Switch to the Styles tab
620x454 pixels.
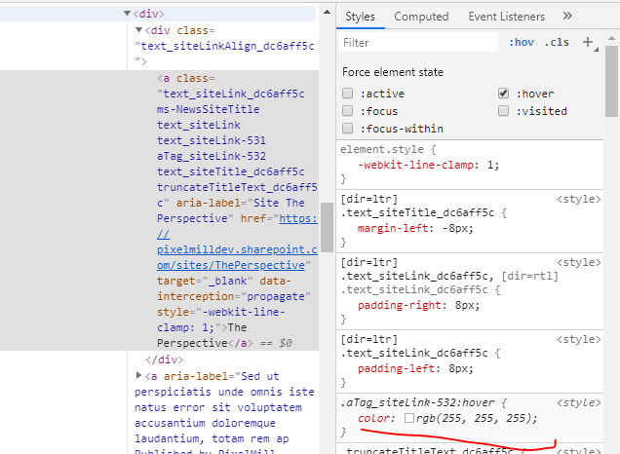(x=360, y=17)
